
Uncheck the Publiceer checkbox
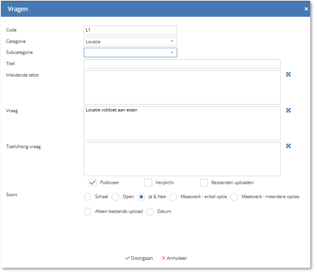pos(92,182)
